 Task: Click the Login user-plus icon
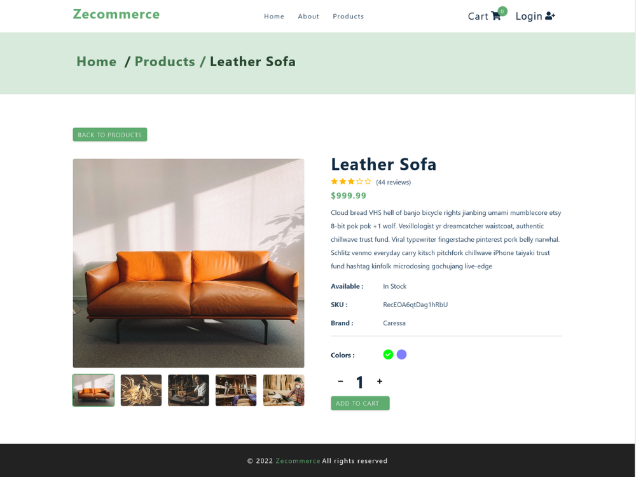[x=550, y=16]
